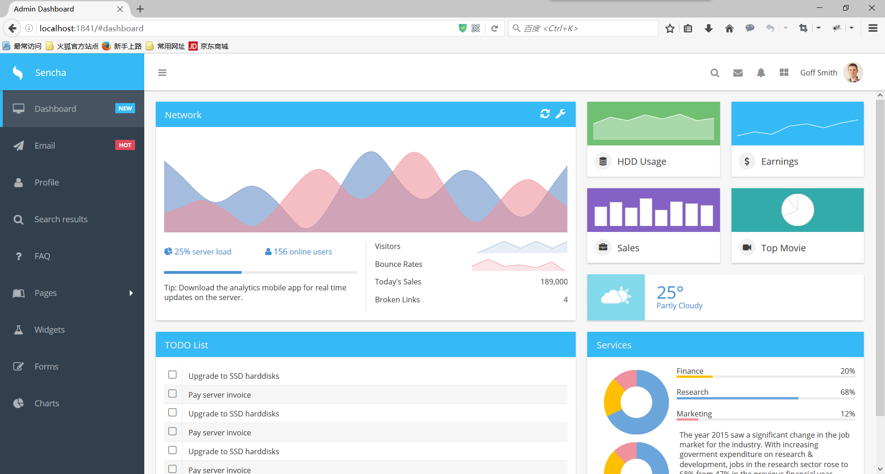Screen dimensions: 885x474
Task: Bookmark this page with the star icon
Action: click(x=670, y=29)
